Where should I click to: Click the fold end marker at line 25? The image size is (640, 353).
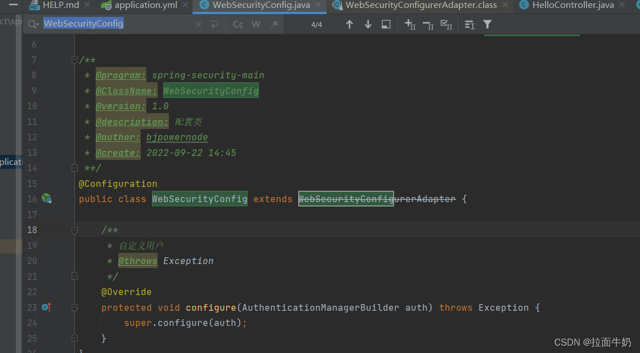(x=74, y=338)
